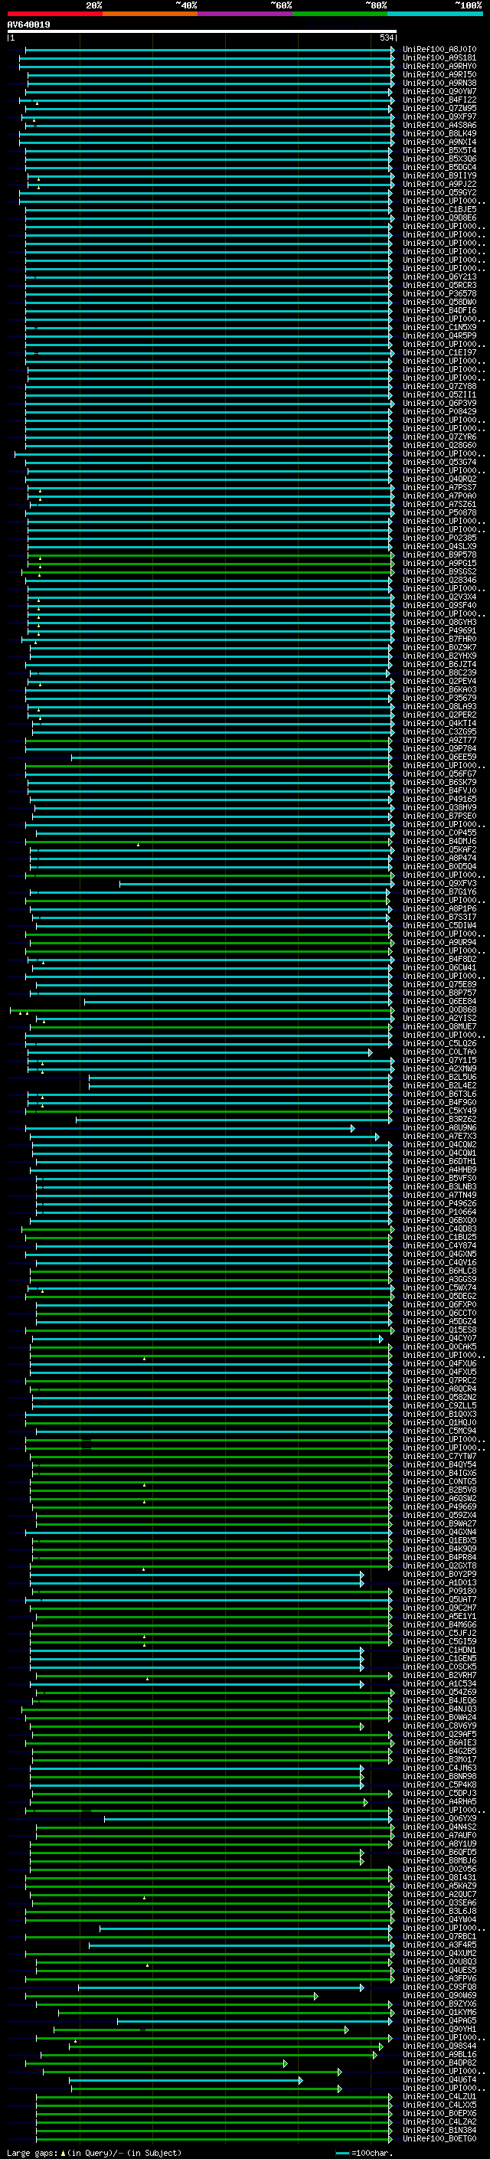Open hit UniRef100_A2XMW9

pos(439,1068)
